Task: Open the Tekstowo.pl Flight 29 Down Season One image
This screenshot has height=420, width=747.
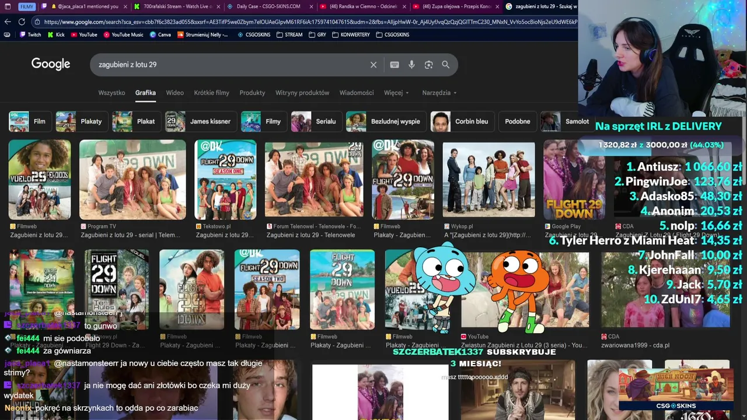Action: 225,180
